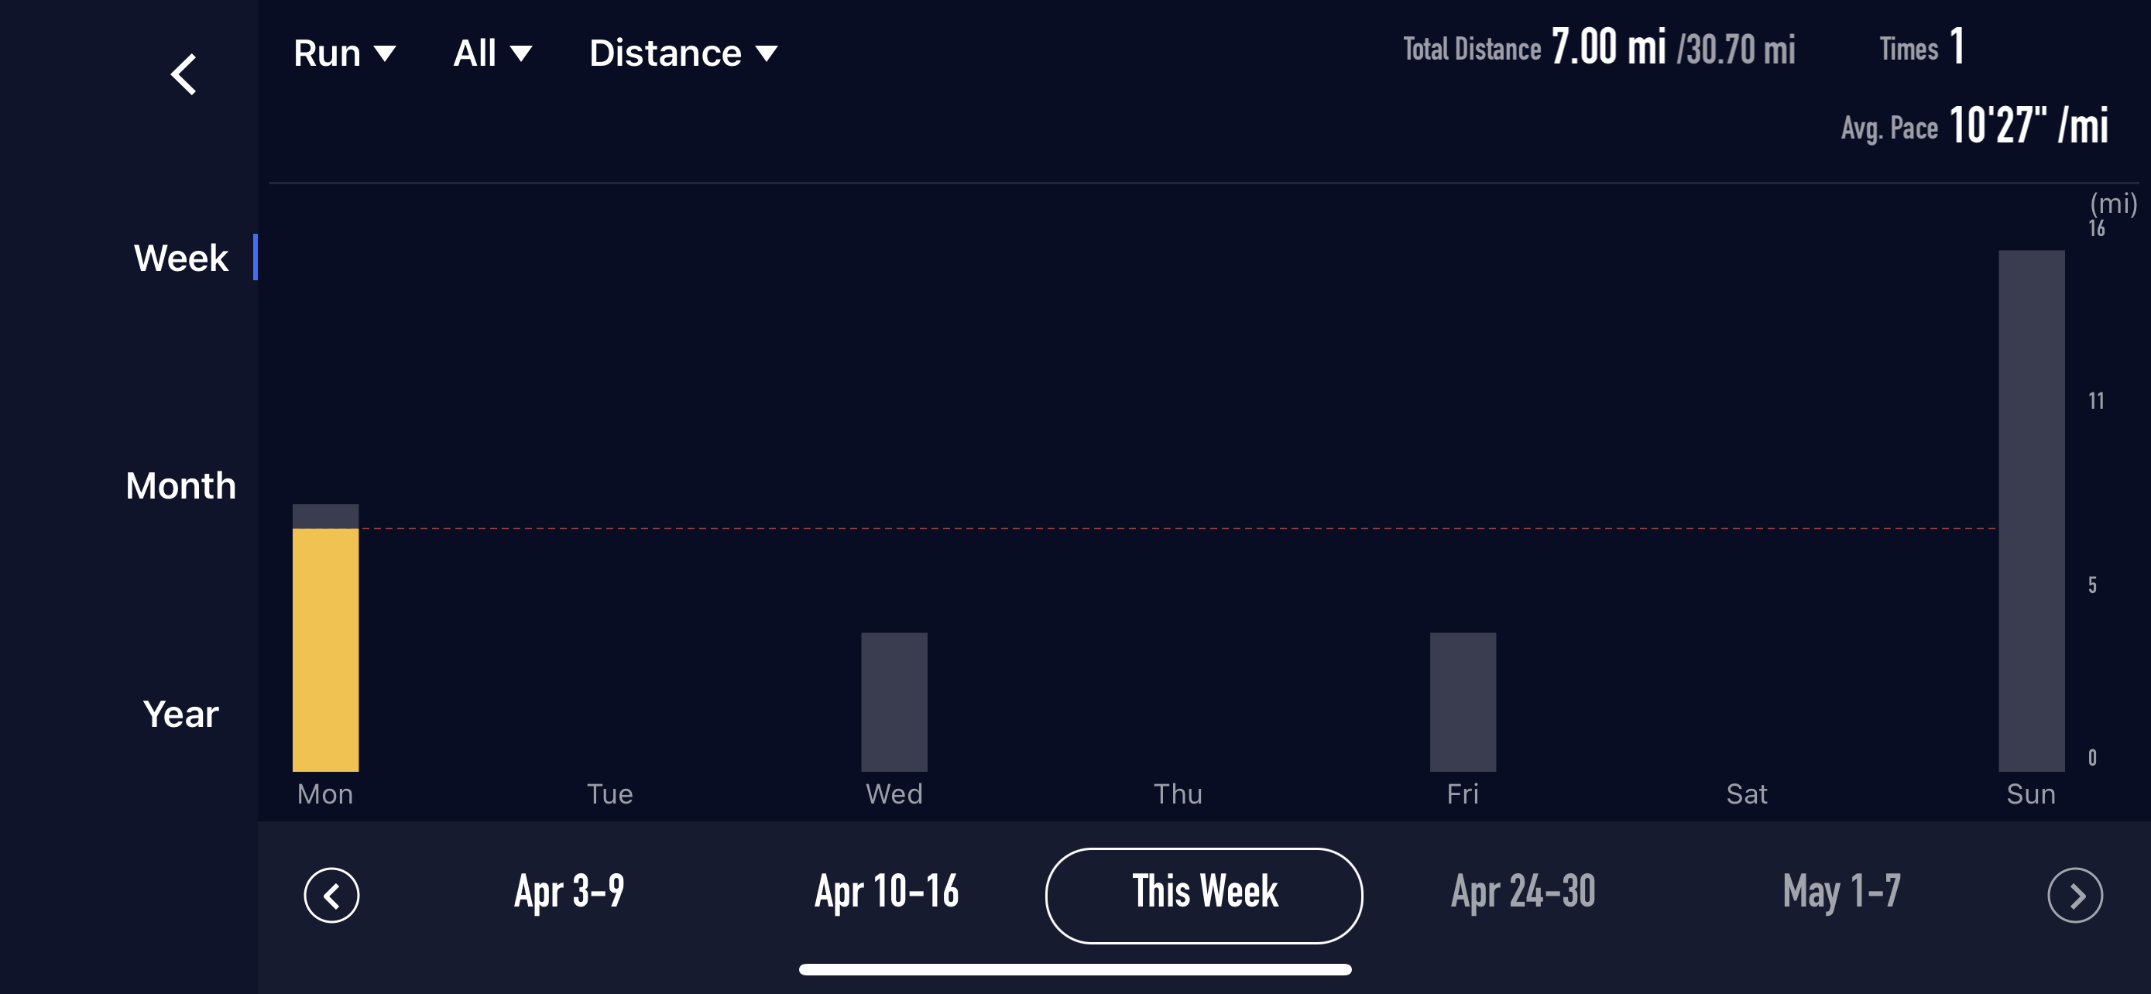Open the Distance metric dropdown

[683, 53]
